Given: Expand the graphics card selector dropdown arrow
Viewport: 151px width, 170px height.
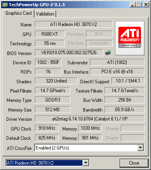Looking at the screenshot, I should pyautogui.click(x=86, y=163).
